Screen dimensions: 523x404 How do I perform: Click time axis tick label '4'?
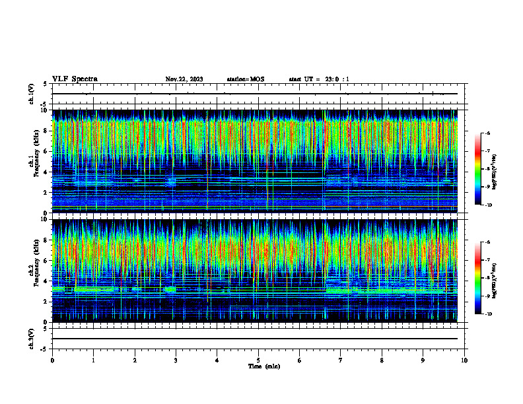pos(217,360)
